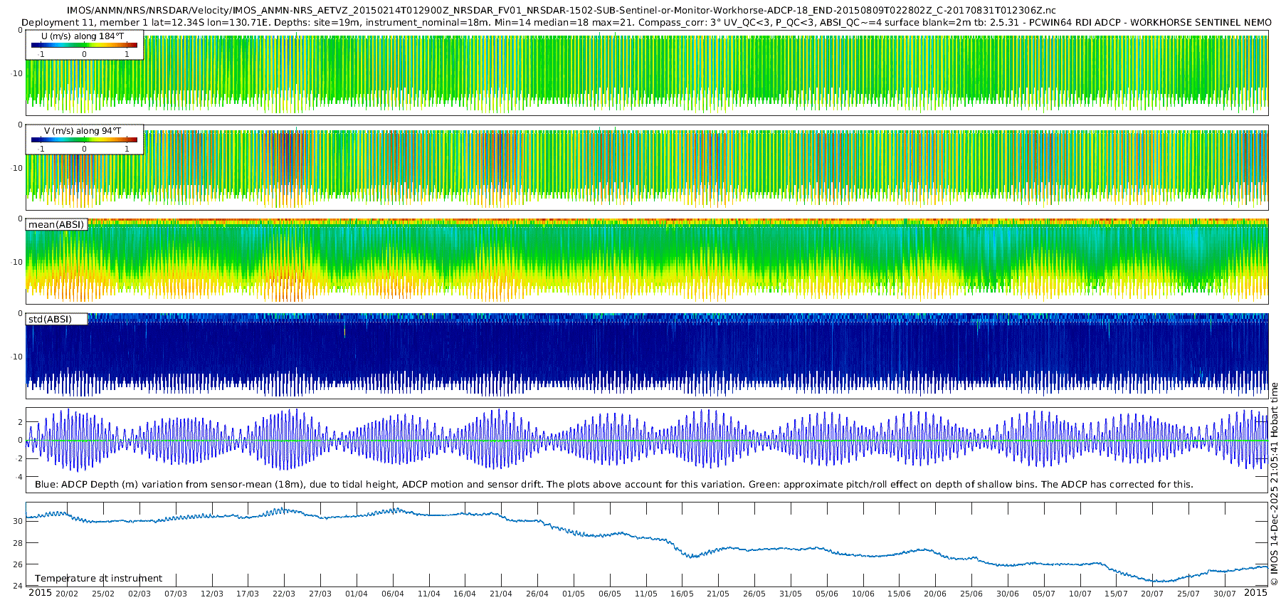Screen dimensions: 1281x605
Task: Click the -4 tick on depth variation axis
Action: pyautogui.click(x=19, y=477)
